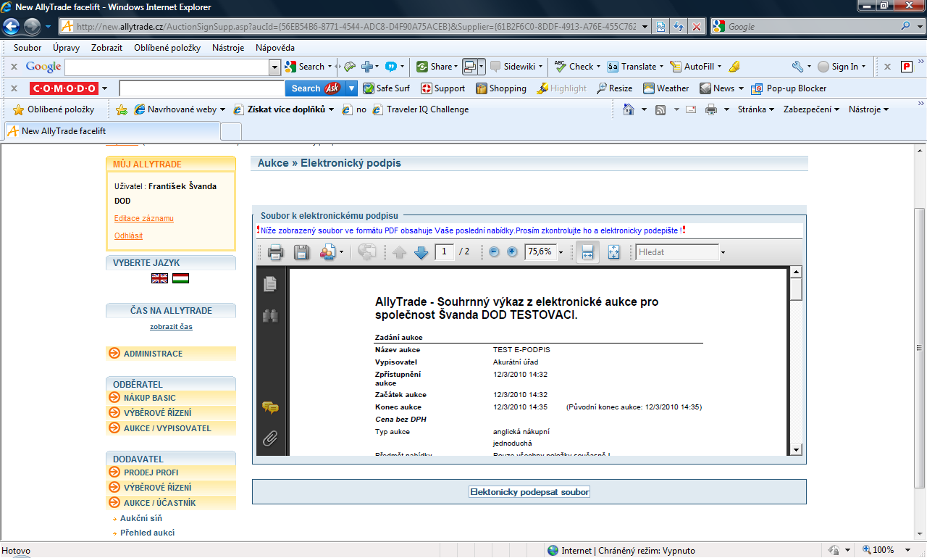This screenshot has height=558, width=927.
Task: Click the Comodo Search Ask button
Action: (316, 88)
